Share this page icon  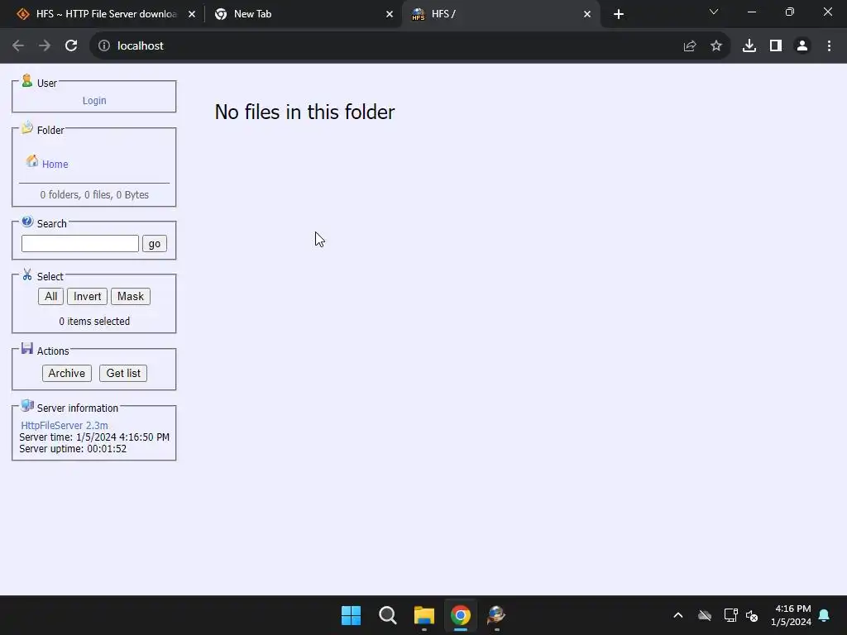pyautogui.click(x=690, y=46)
